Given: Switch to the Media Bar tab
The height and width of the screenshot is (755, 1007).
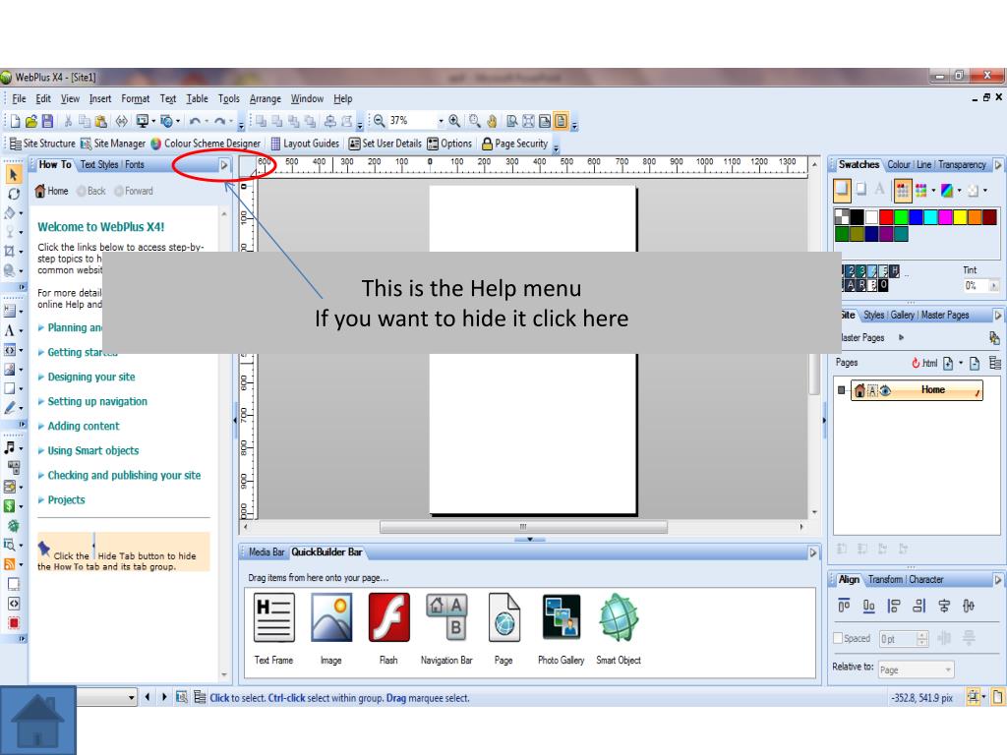Looking at the screenshot, I should (x=267, y=552).
